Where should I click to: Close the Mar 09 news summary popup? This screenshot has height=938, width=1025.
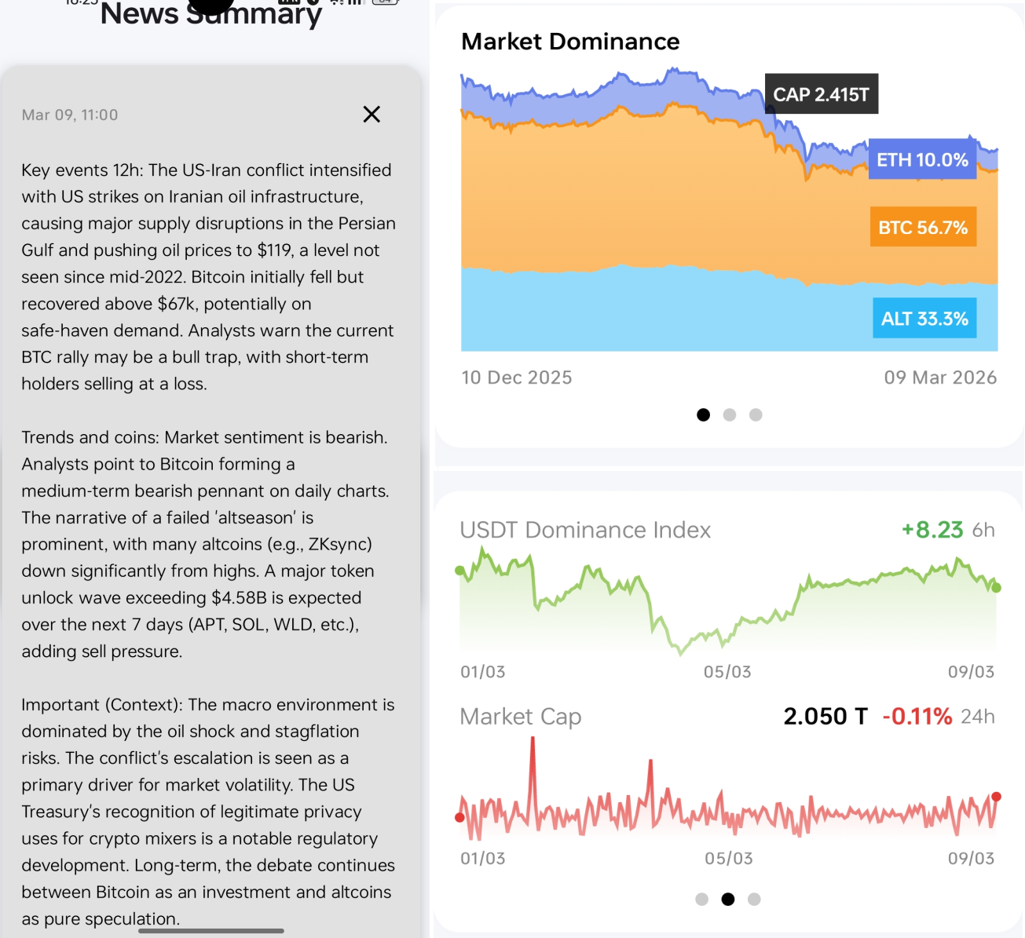point(372,114)
